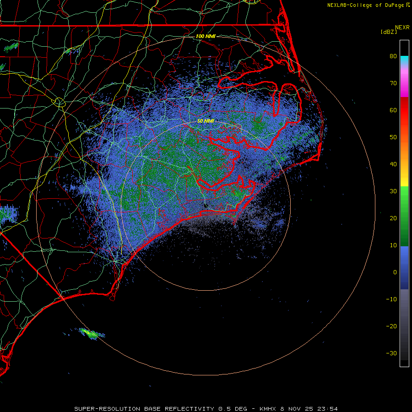This screenshot has height=412, width=412.
Task: Click the 60 dBZ scale value
Action: pyautogui.click(x=393, y=110)
